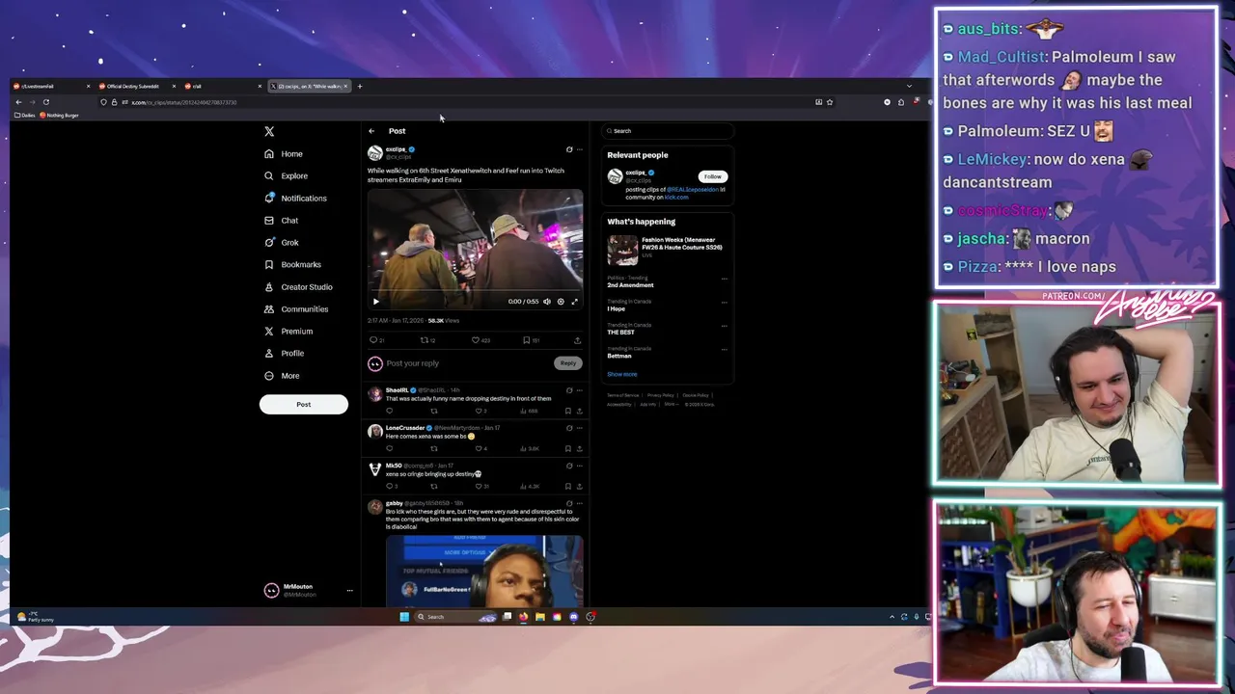Enter fullscreen on the video
Screen dimensions: 1235x694
575,302
